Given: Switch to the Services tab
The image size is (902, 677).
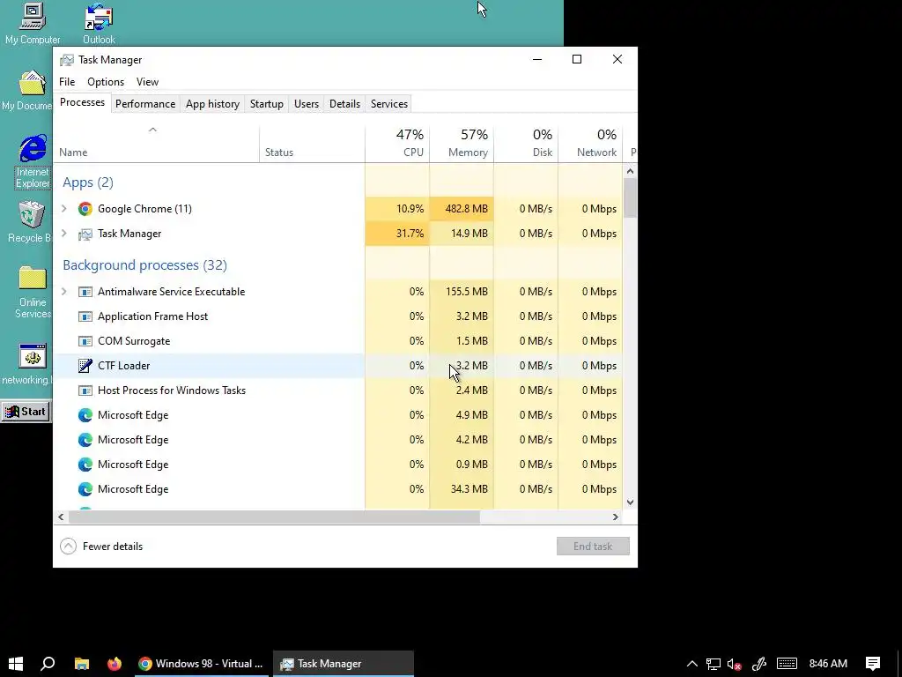Looking at the screenshot, I should coord(388,104).
